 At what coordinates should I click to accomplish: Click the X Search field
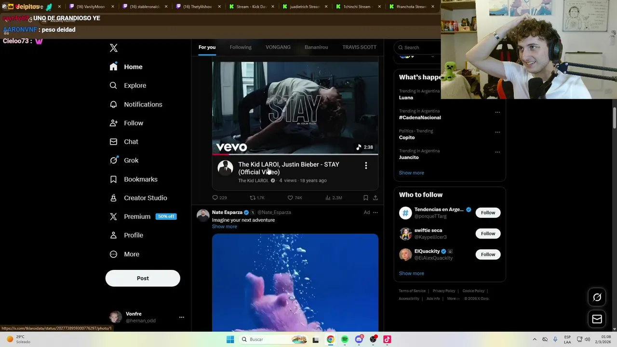417,47
